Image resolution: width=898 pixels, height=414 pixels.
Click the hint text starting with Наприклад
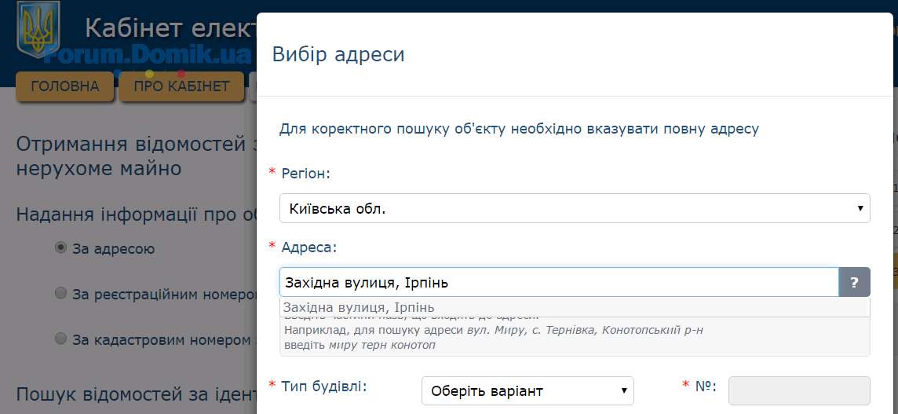pos(493,331)
